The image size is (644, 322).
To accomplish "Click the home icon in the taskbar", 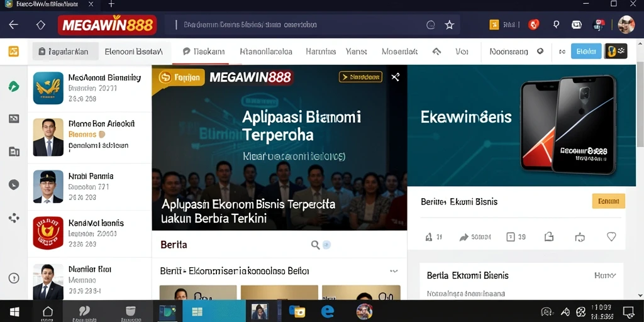I will click(x=48, y=311).
